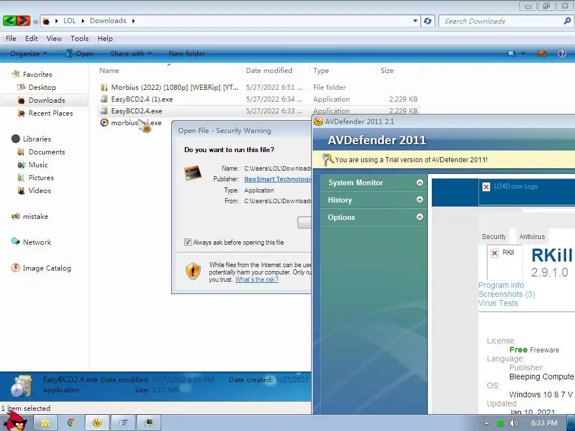Click the Angry Birds start button
The width and height of the screenshot is (575, 431).
(15, 421)
